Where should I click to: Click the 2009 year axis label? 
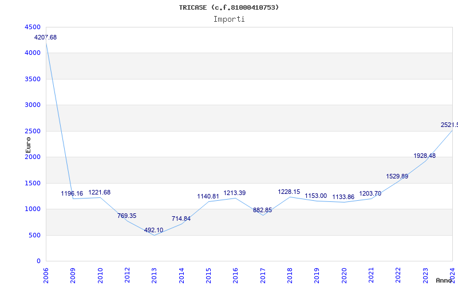pyautogui.click(x=73, y=275)
